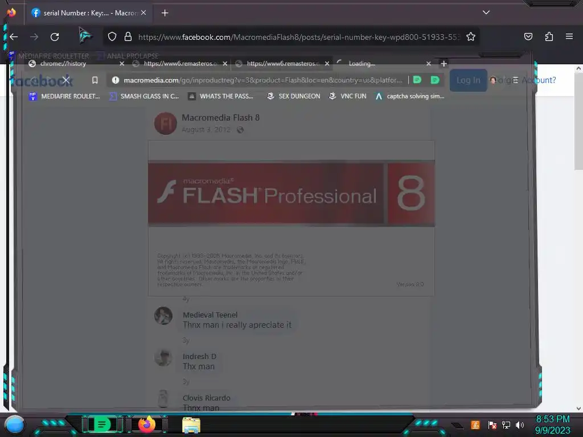Click the post public globe icon

(240, 130)
